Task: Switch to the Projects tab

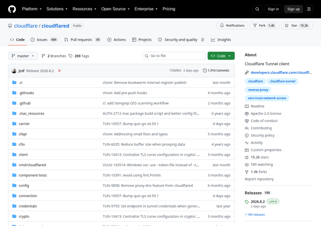Action: click(142, 40)
